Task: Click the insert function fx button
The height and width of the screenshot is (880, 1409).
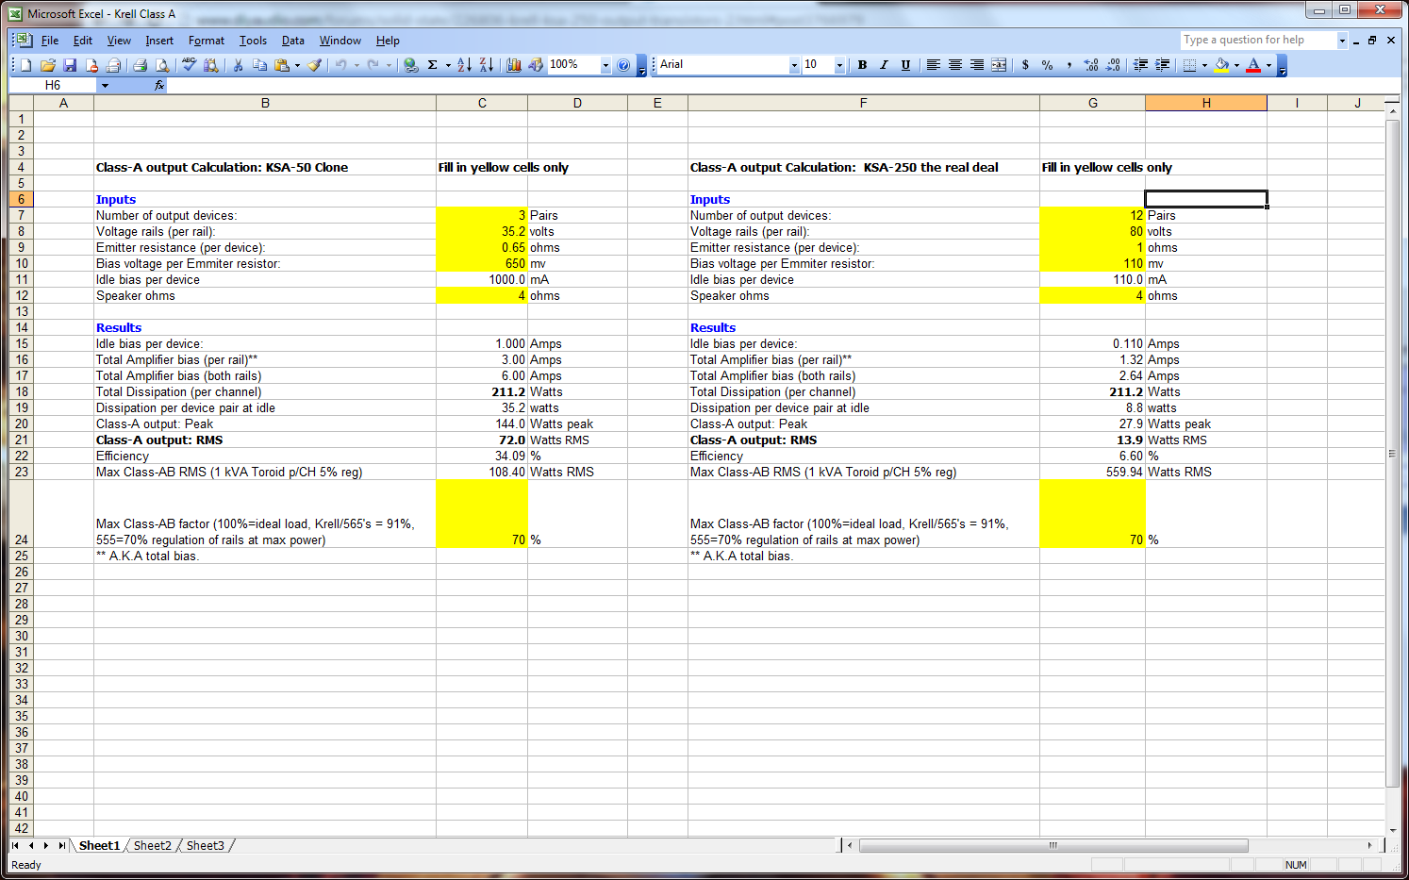Action: tap(159, 85)
